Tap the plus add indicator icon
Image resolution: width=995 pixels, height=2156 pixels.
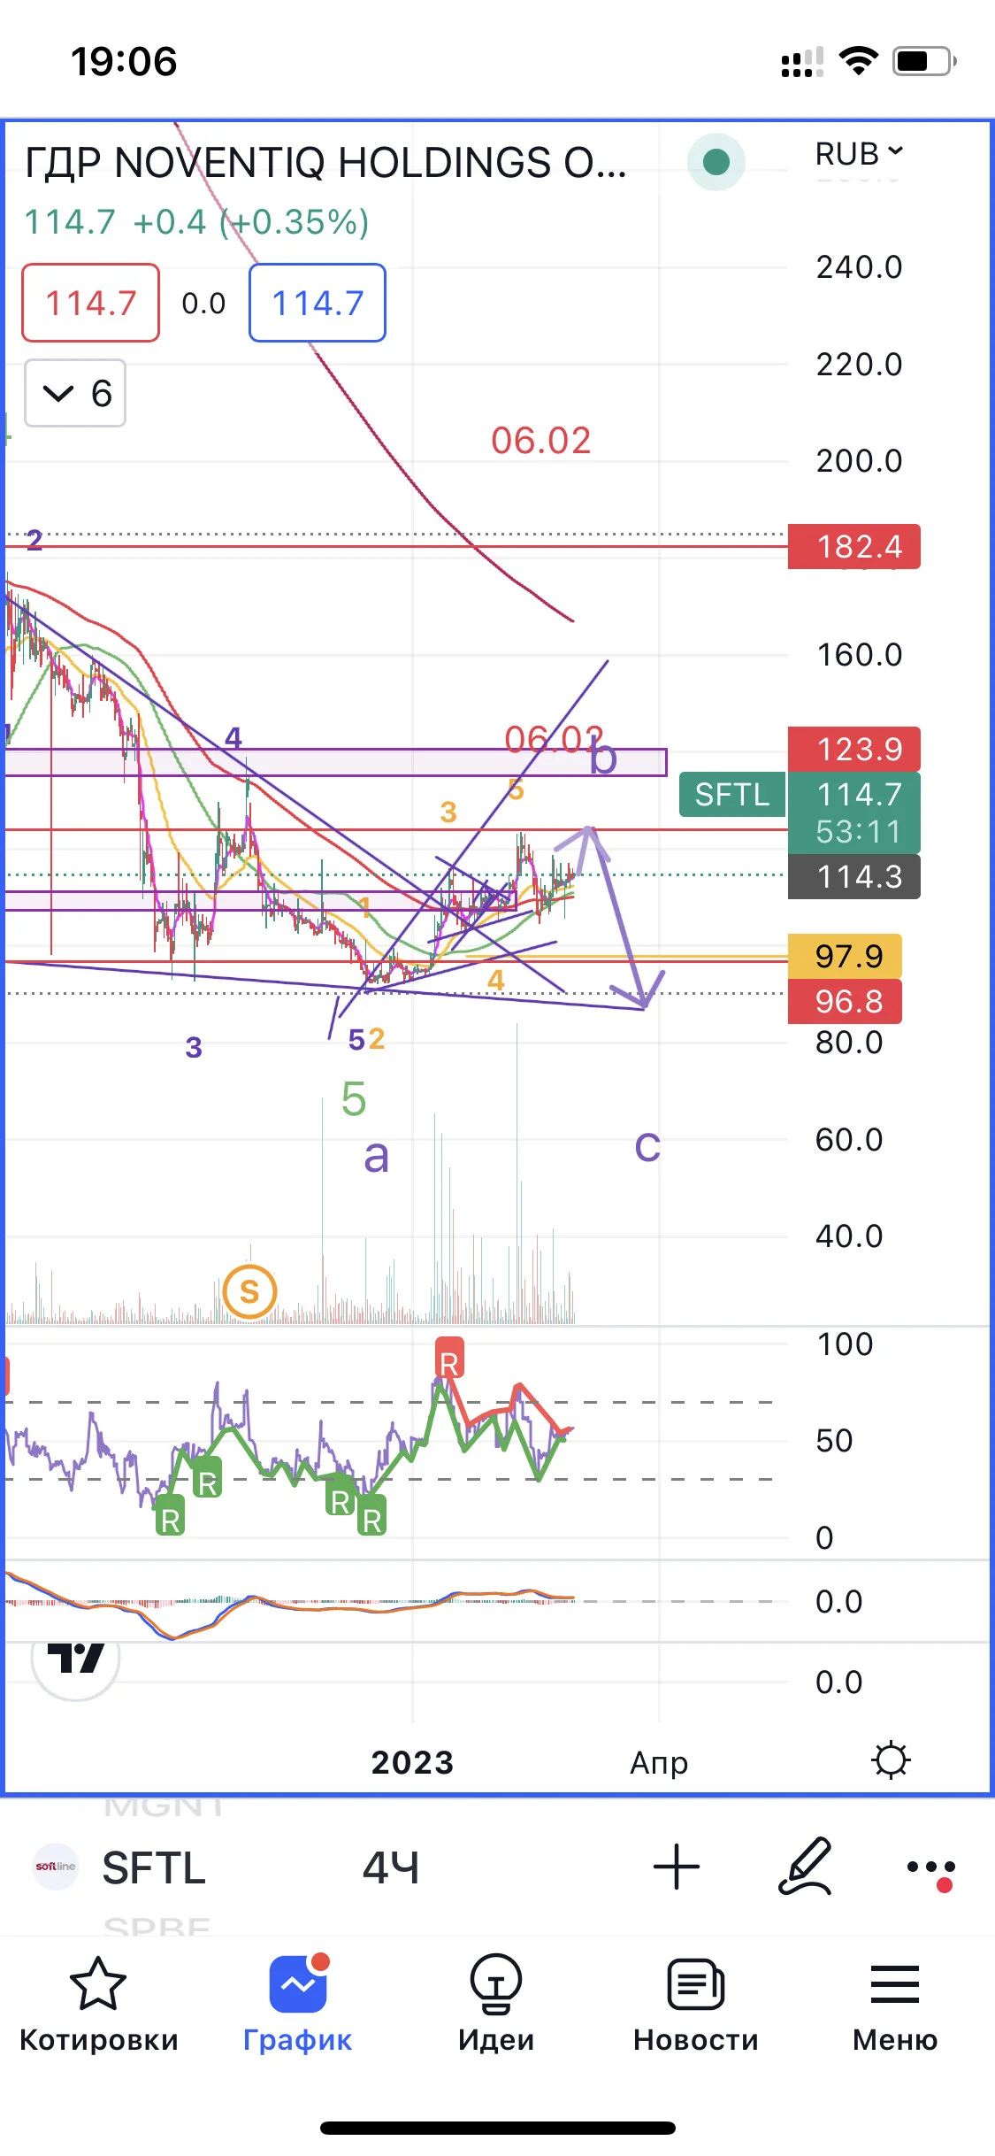pos(677,1867)
